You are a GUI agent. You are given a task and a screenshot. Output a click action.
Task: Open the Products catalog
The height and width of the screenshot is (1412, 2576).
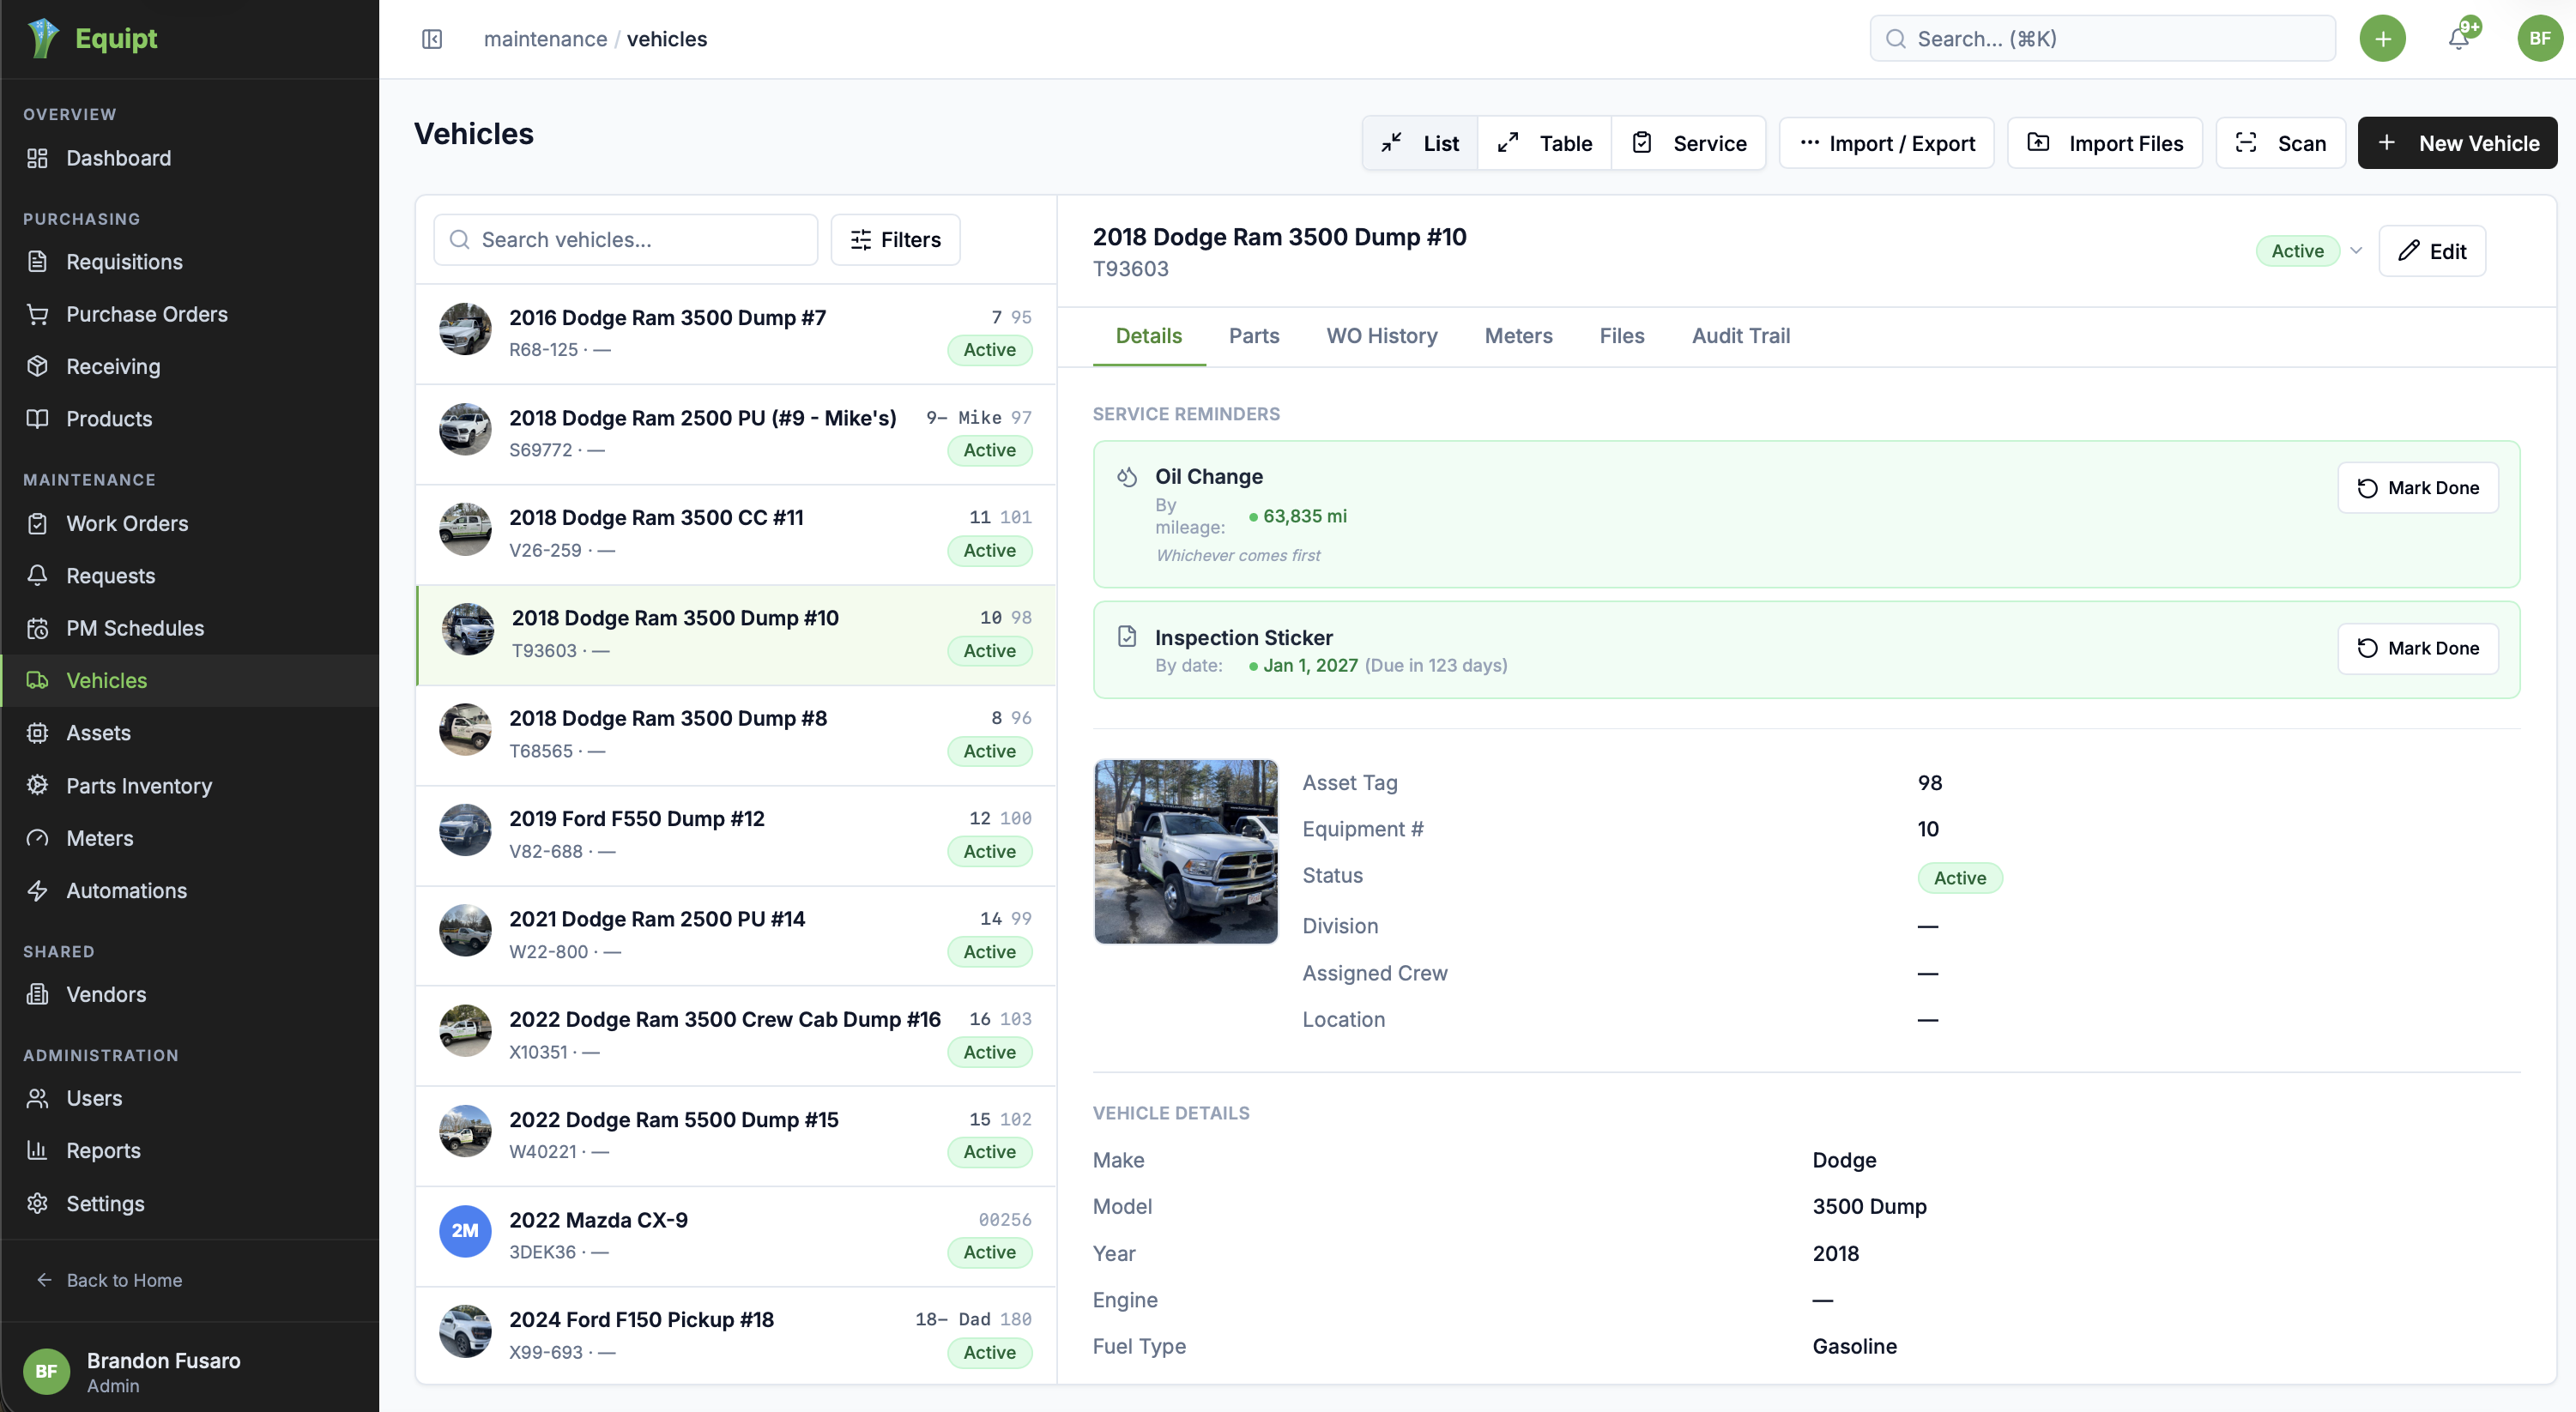click(x=190, y=419)
